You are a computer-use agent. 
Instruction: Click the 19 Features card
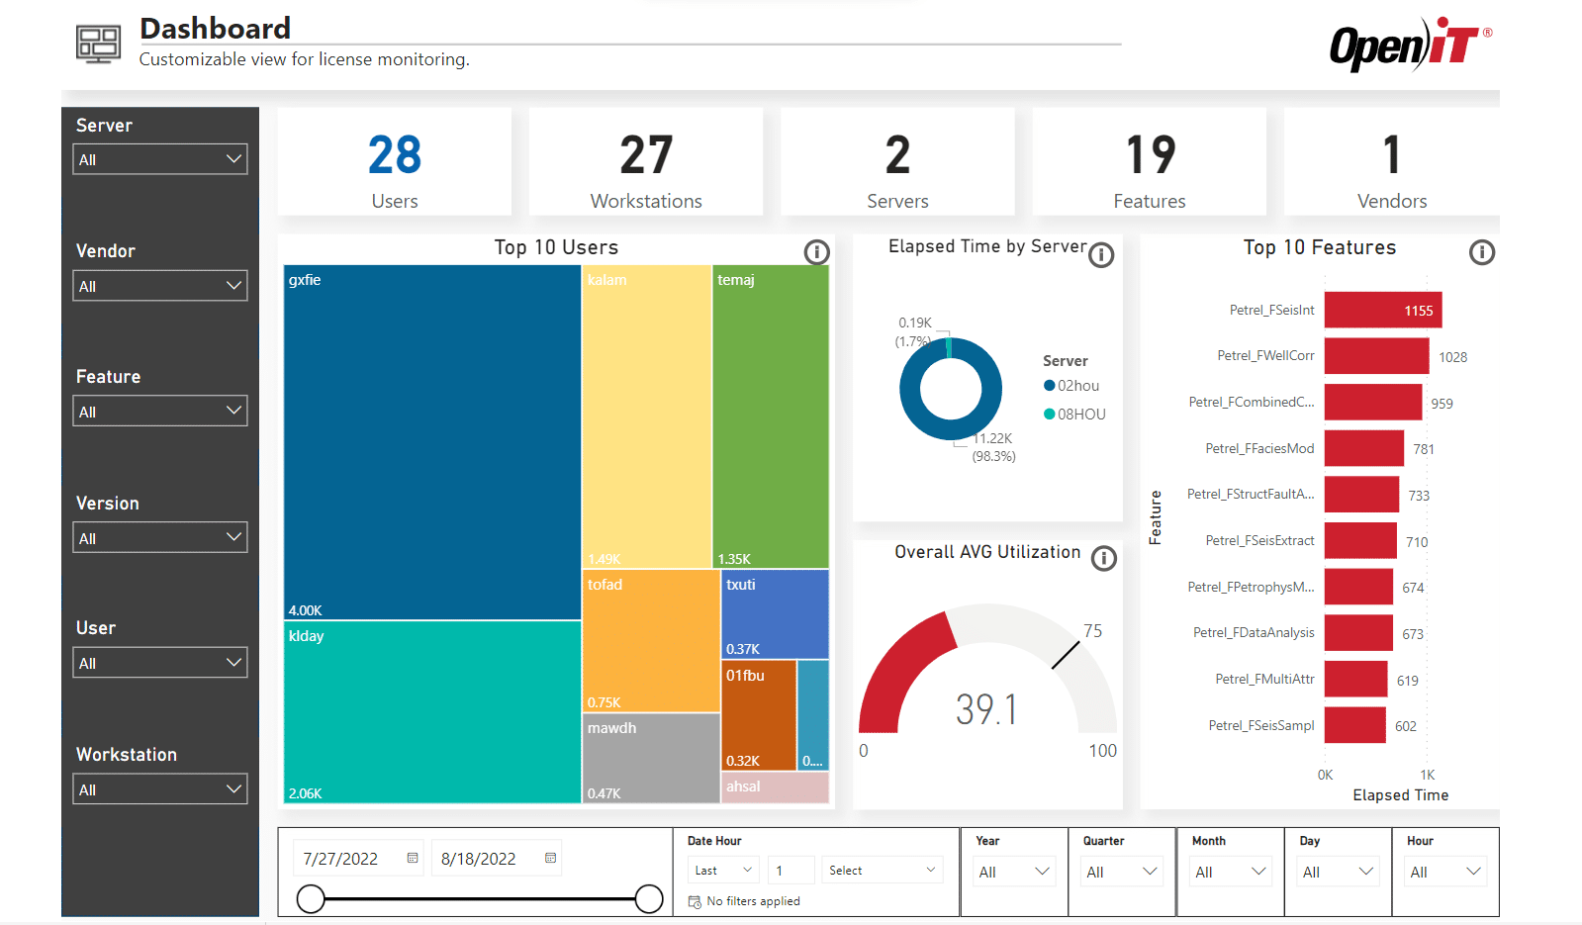pos(1150,161)
